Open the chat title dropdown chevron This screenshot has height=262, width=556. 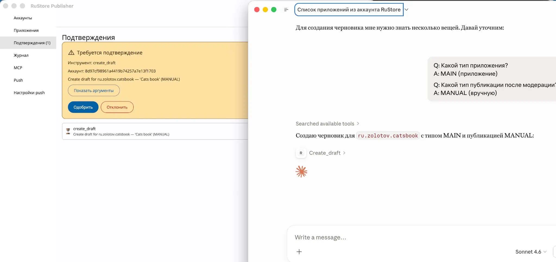(x=406, y=10)
